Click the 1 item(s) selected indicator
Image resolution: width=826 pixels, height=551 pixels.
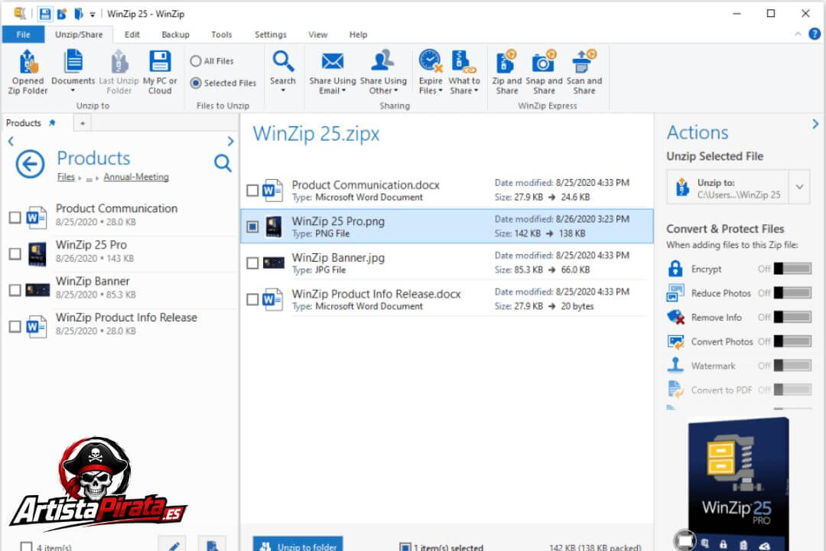pyautogui.click(x=441, y=546)
